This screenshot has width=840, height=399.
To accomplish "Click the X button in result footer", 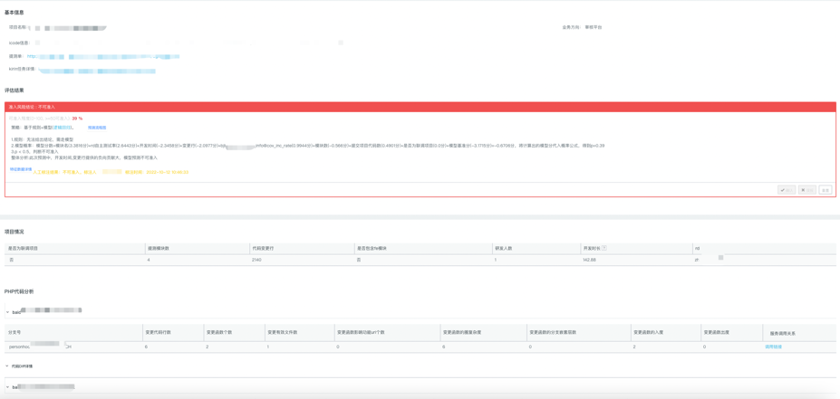I will pos(807,190).
